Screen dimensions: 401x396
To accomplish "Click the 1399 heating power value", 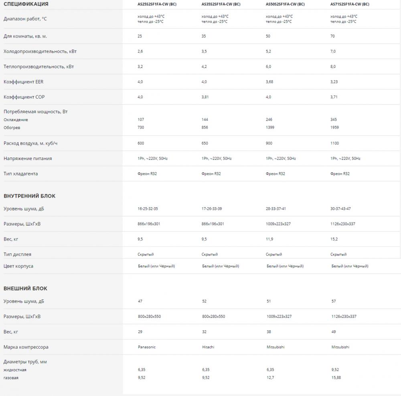I will [x=271, y=127].
